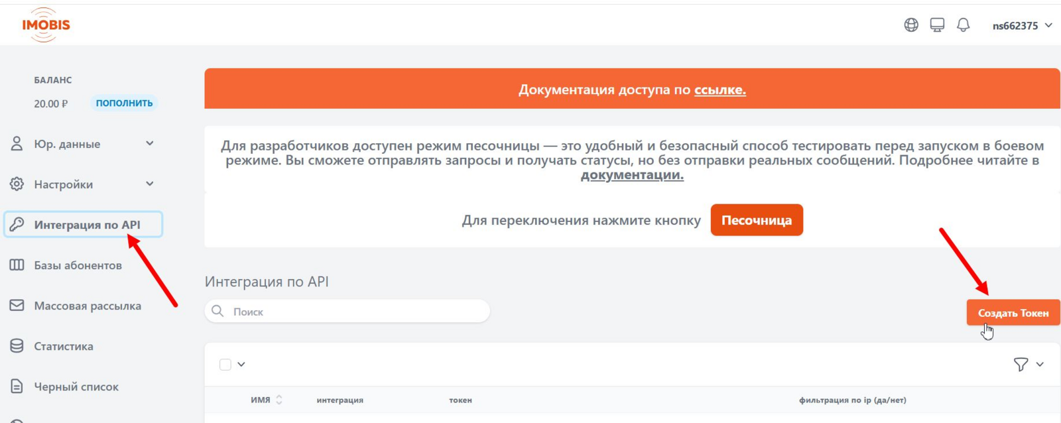Expand the Юр. данные submenu chevron
The width and height of the screenshot is (1061, 423).
[x=150, y=143]
